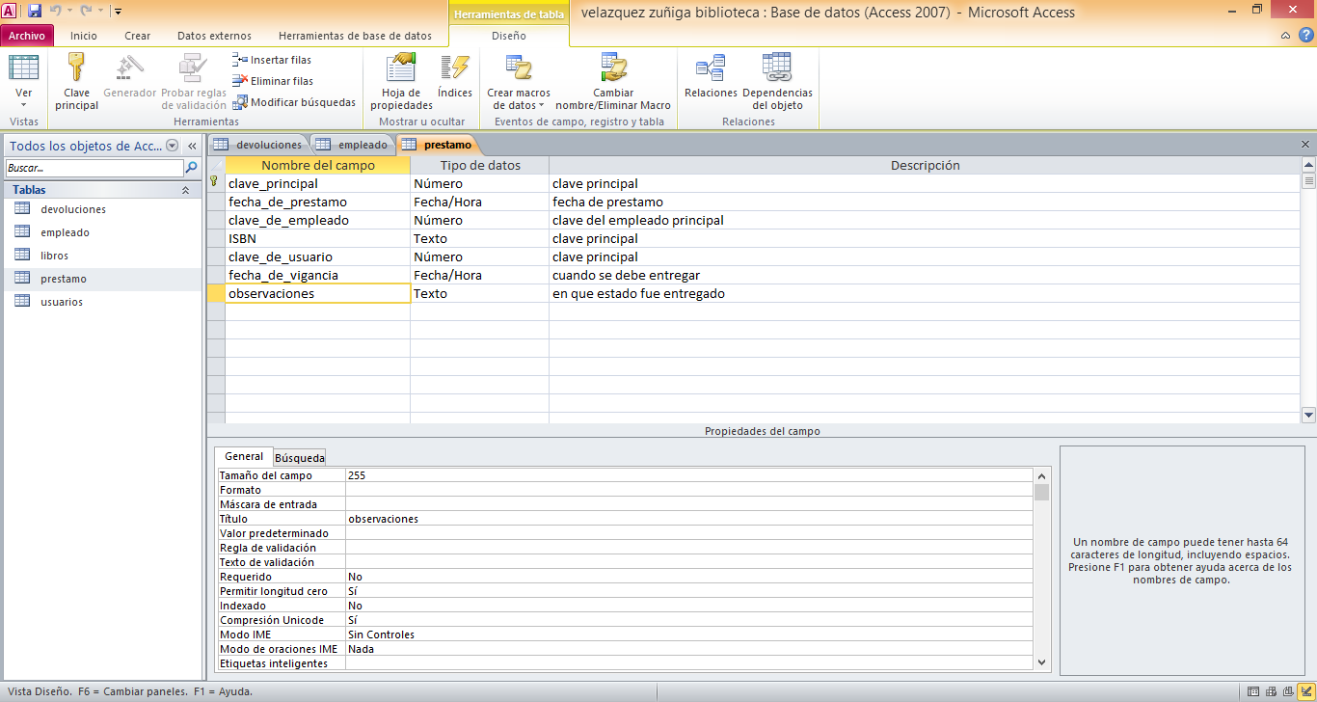
Task: Click the Ver view icon
Action: click(x=24, y=67)
